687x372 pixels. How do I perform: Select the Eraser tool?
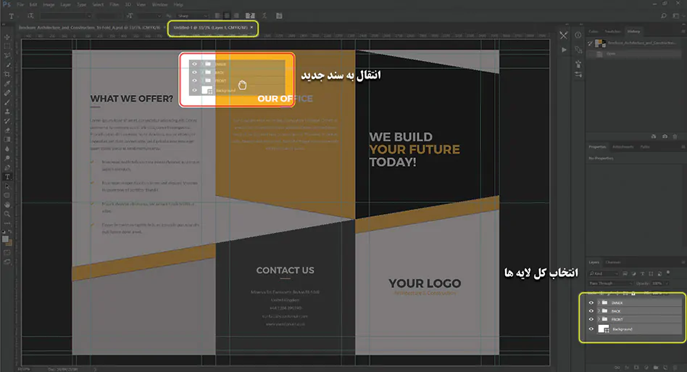[7, 130]
